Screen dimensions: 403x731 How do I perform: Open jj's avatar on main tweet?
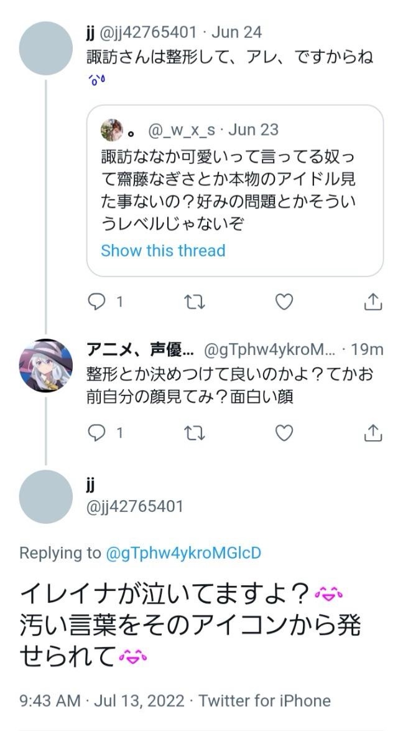point(46,496)
